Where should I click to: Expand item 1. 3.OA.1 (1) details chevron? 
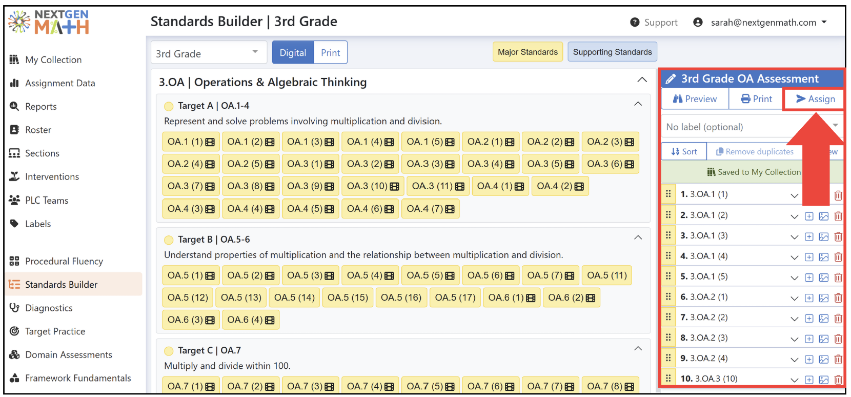coord(795,195)
